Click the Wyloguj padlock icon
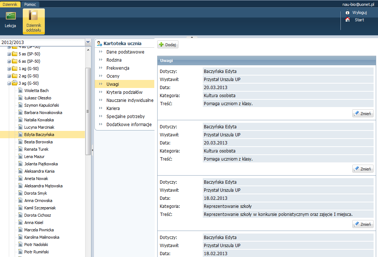This screenshot has width=378, height=257. point(348,12)
